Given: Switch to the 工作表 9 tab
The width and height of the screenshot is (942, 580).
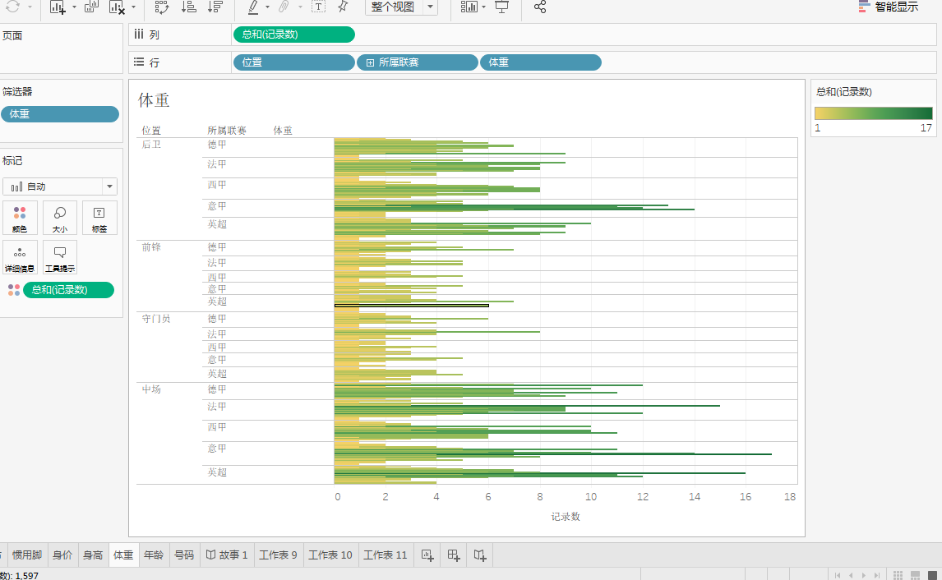Looking at the screenshot, I should (278, 555).
